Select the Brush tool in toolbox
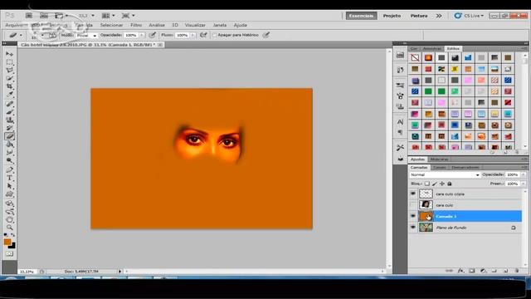 pos(9,112)
